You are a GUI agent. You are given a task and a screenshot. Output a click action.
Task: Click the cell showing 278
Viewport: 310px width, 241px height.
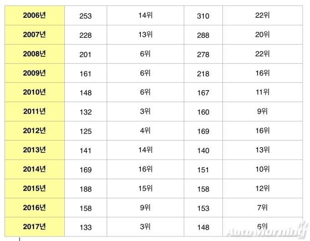(x=203, y=54)
